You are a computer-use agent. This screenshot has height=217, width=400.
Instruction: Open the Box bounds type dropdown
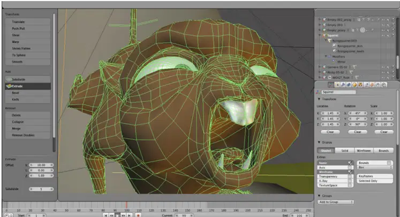click(375, 168)
